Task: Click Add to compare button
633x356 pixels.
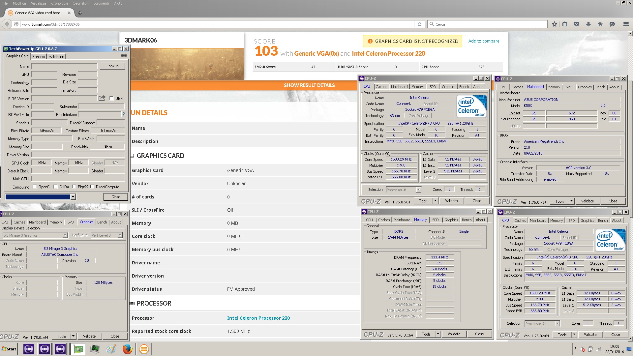Action: [484, 41]
